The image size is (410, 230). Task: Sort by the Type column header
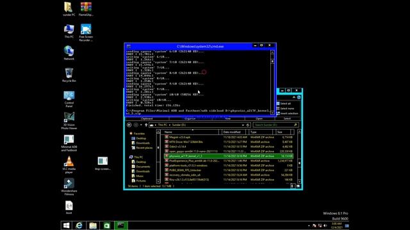261,132
